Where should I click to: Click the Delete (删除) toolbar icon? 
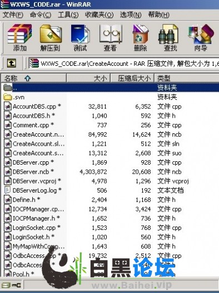[141, 38]
